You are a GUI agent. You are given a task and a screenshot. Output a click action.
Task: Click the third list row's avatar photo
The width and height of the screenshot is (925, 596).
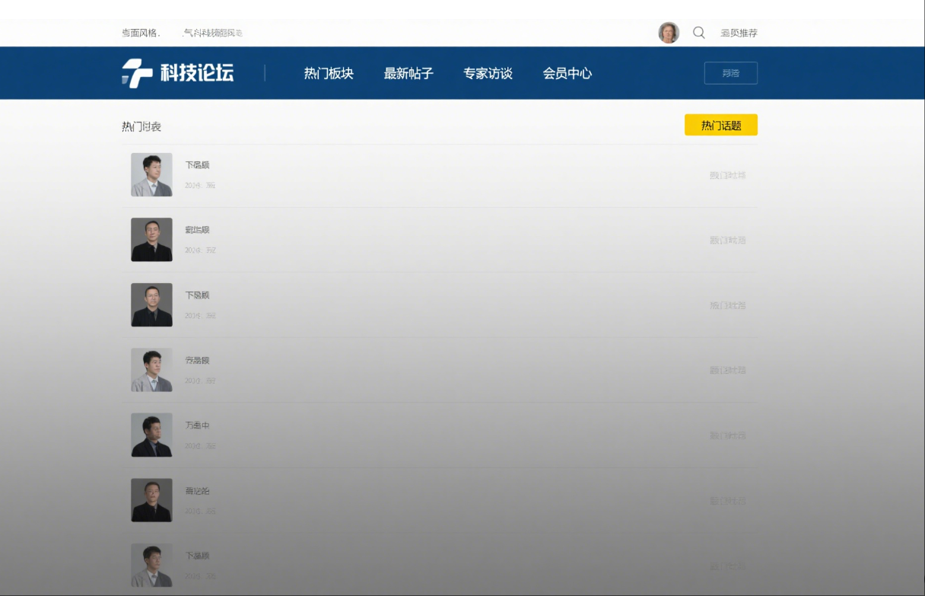click(x=151, y=305)
